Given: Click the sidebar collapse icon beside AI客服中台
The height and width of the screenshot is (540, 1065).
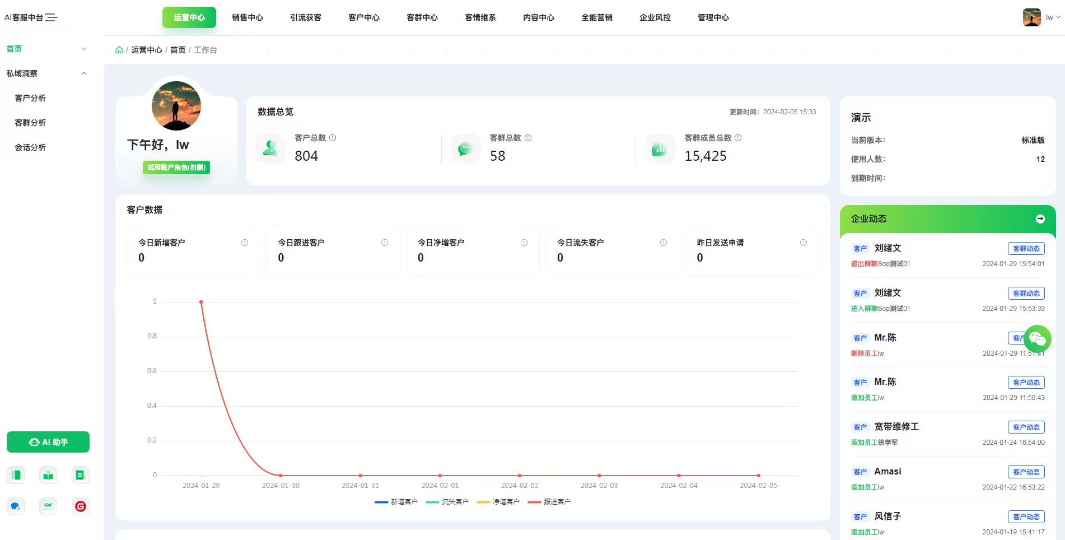Looking at the screenshot, I should tap(51, 17).
